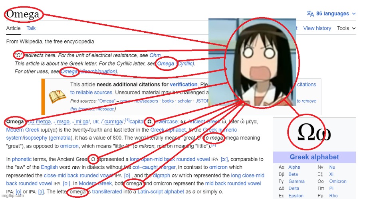Open the cot–caught merger link
The height and width of the screenshot is (199, 367).
(154, 167)
